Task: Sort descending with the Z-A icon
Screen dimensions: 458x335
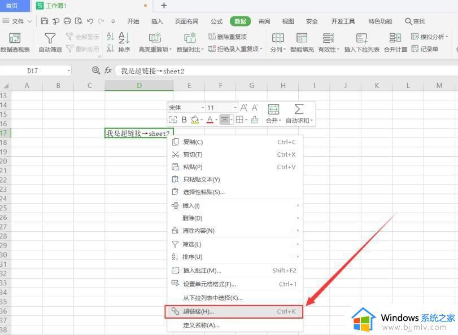Action: pos(110,48)
